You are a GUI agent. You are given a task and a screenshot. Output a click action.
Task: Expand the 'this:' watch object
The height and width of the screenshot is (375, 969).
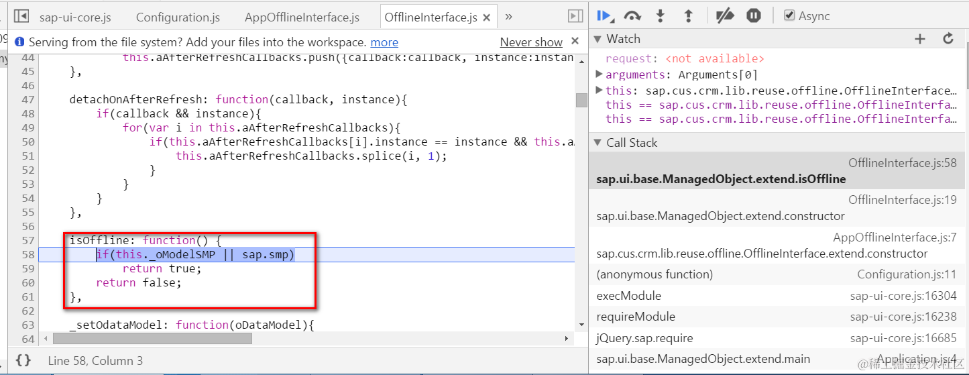click(x=600, y=90)
